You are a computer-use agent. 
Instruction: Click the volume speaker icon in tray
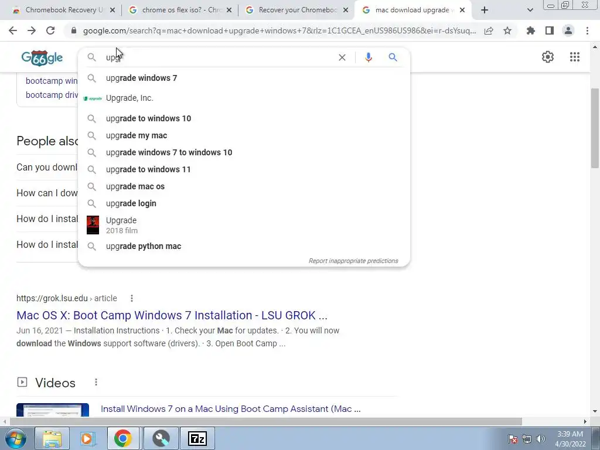tap(541, 439)
